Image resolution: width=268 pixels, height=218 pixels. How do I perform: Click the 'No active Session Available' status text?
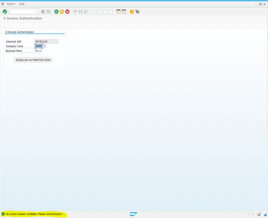click(x=35, y=214)
